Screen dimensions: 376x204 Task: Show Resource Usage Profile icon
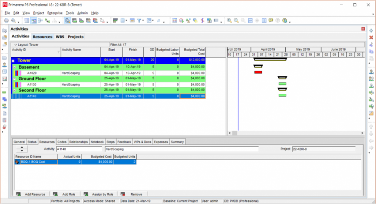pyautogui.click(x=95, y=21)
